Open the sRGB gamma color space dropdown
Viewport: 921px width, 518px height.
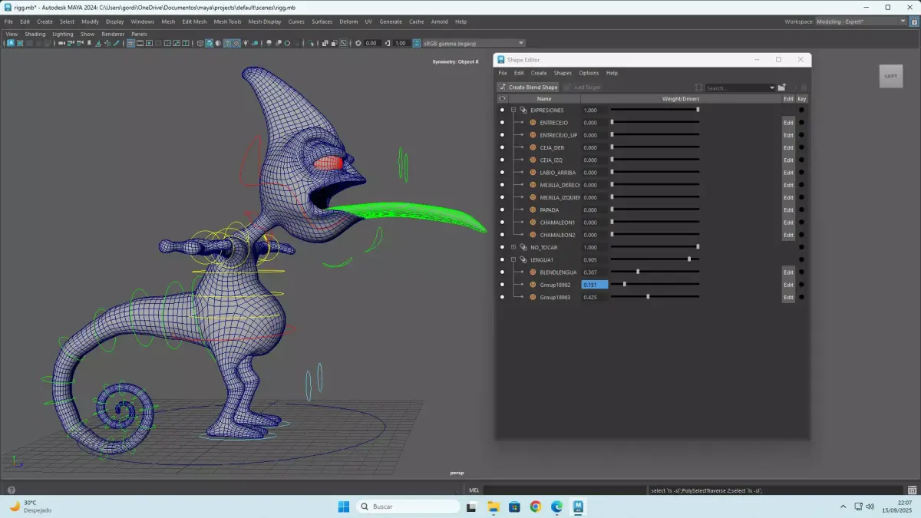(x=474, y=43)
